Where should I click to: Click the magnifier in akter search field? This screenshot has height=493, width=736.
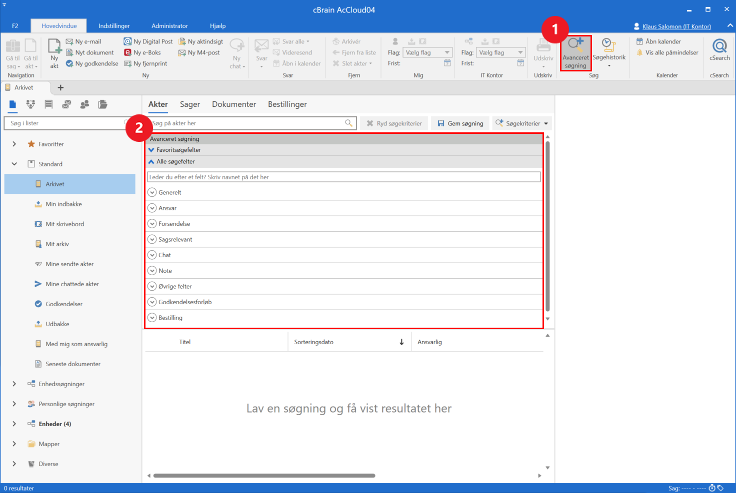coord(348,123)
